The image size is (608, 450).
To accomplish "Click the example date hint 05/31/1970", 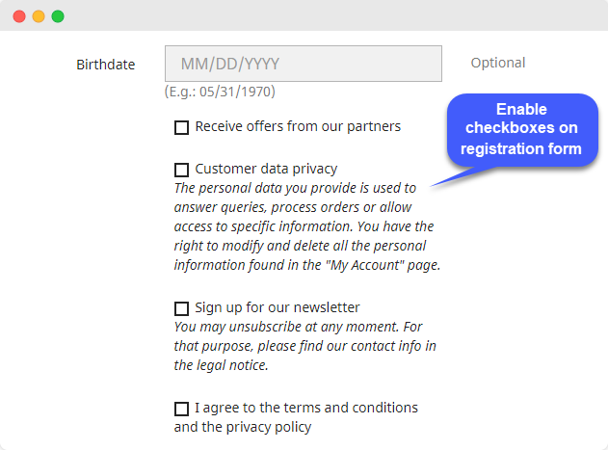I will [x=221, y=92].
